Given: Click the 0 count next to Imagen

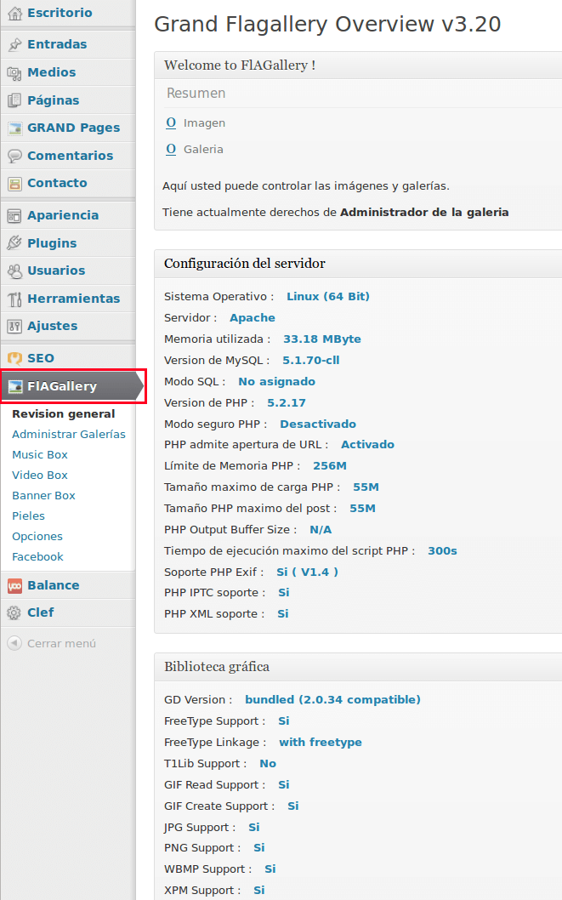Looking at the screenshot, I should point(171,122).
